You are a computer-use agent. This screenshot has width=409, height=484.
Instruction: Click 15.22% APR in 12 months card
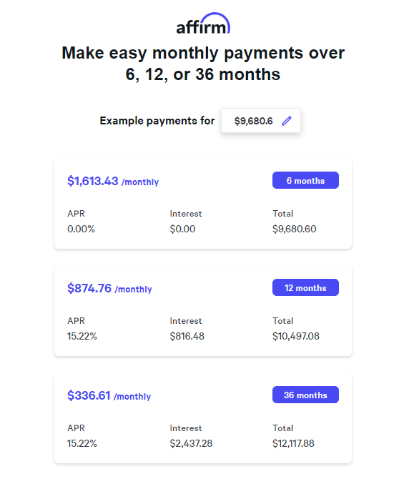coord(82,336)
